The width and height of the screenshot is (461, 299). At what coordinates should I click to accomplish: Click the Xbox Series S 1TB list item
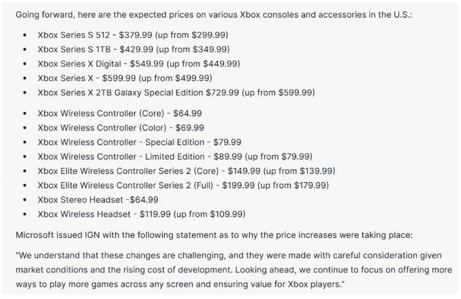click(x=133, y=50)
